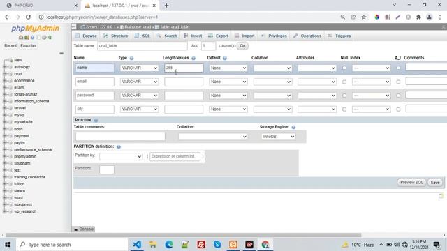The width and height of the screenshot is (447, 251).
Task: Click Table comments input field
Action: pos(120,137)
